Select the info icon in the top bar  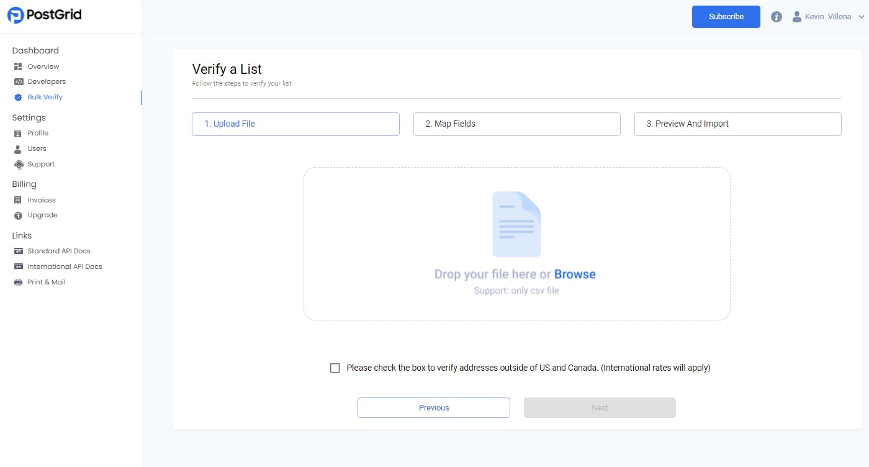(x=777, y=16)
